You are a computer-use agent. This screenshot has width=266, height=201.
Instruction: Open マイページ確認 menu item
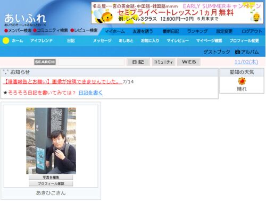pyautogui.click(x=209, y=40)
